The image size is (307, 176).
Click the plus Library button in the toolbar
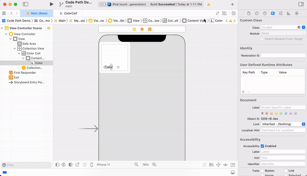pyautogui.click(x=232, y=4)
